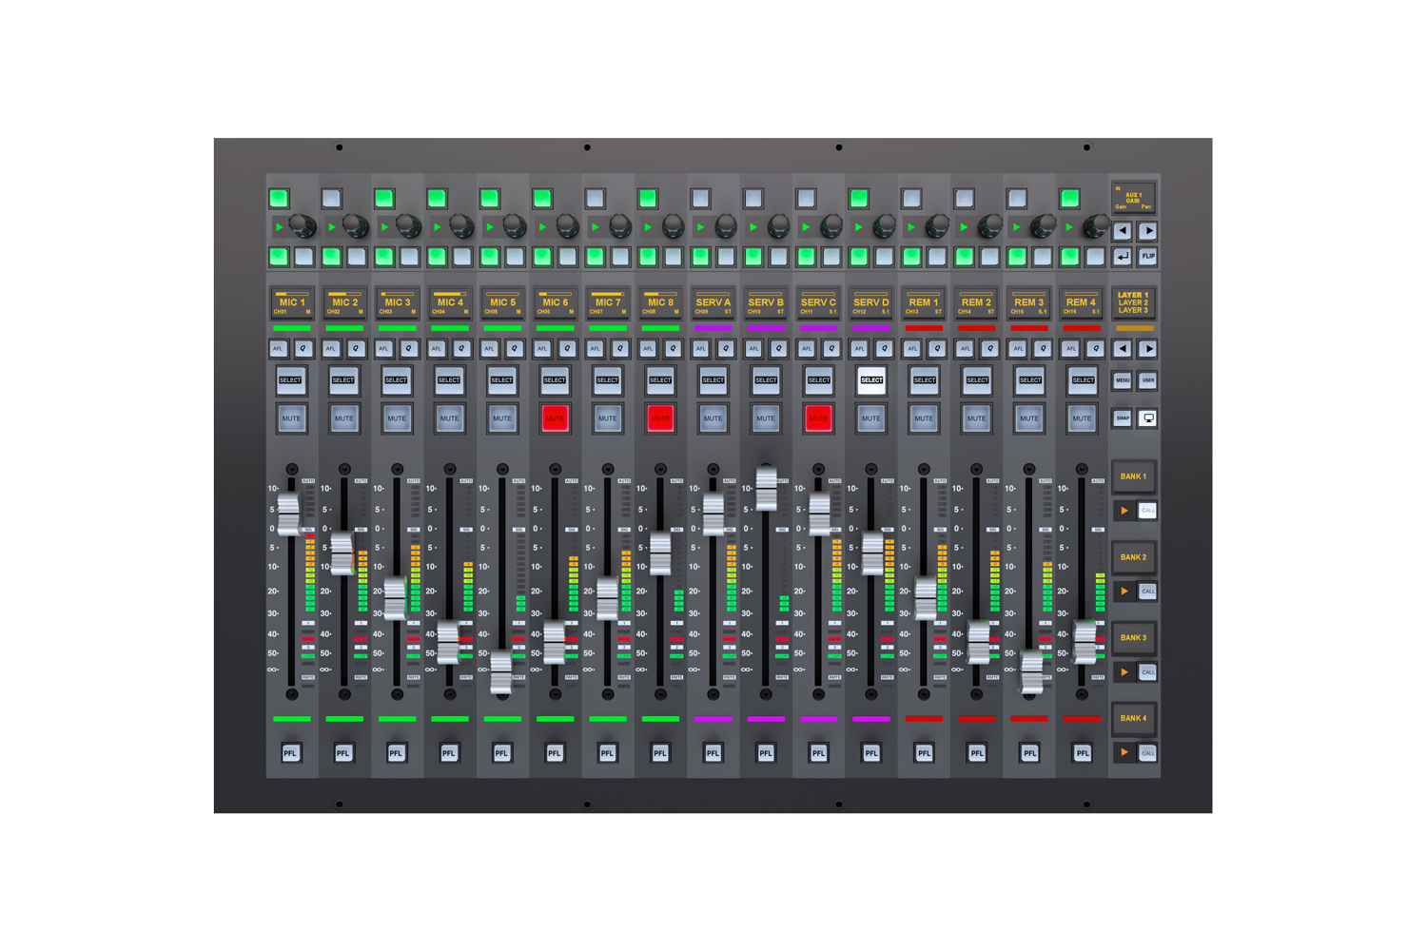Click the right arrow under LAYER display
The image size is (1427, 951).
coord(1148,348)
